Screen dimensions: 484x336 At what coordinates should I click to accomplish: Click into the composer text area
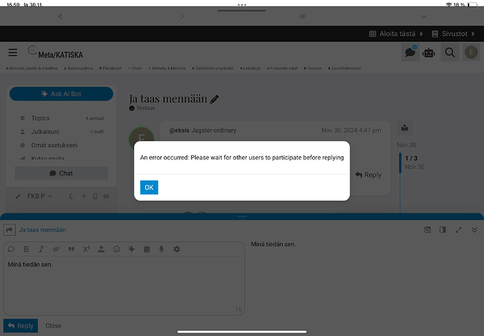click(x=123, y=285)
